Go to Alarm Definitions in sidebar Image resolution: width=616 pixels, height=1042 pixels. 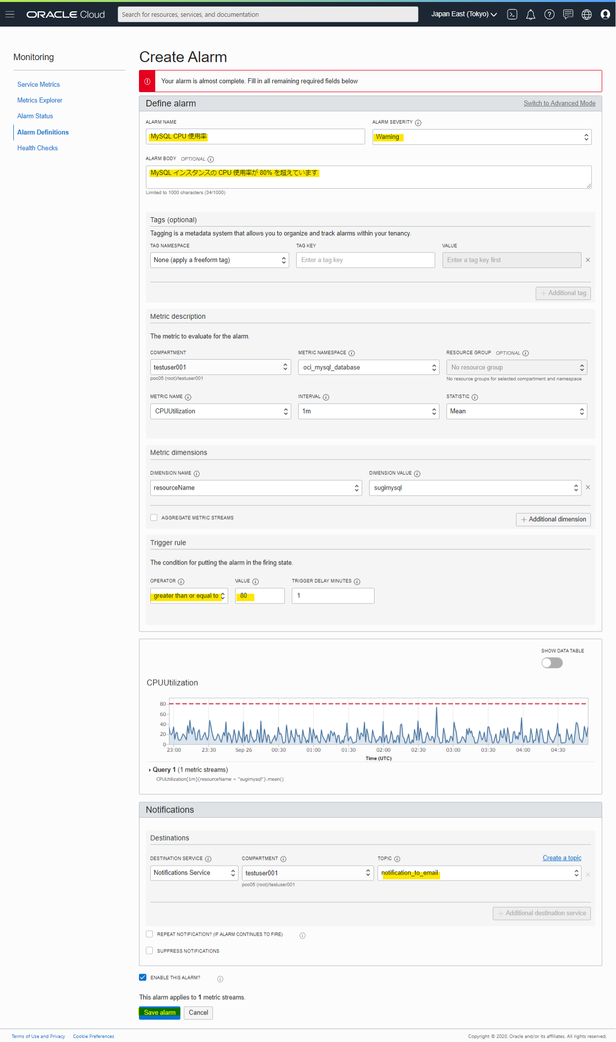coord(43,133)
